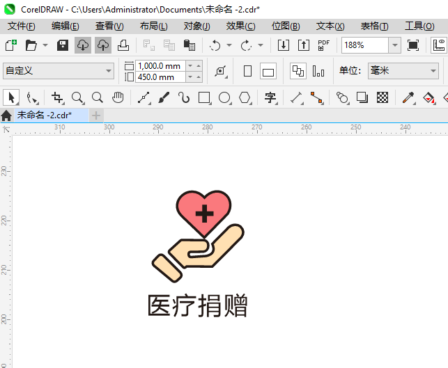Select the Ellipse tool

pyautogui.click(x=224, y=98)
